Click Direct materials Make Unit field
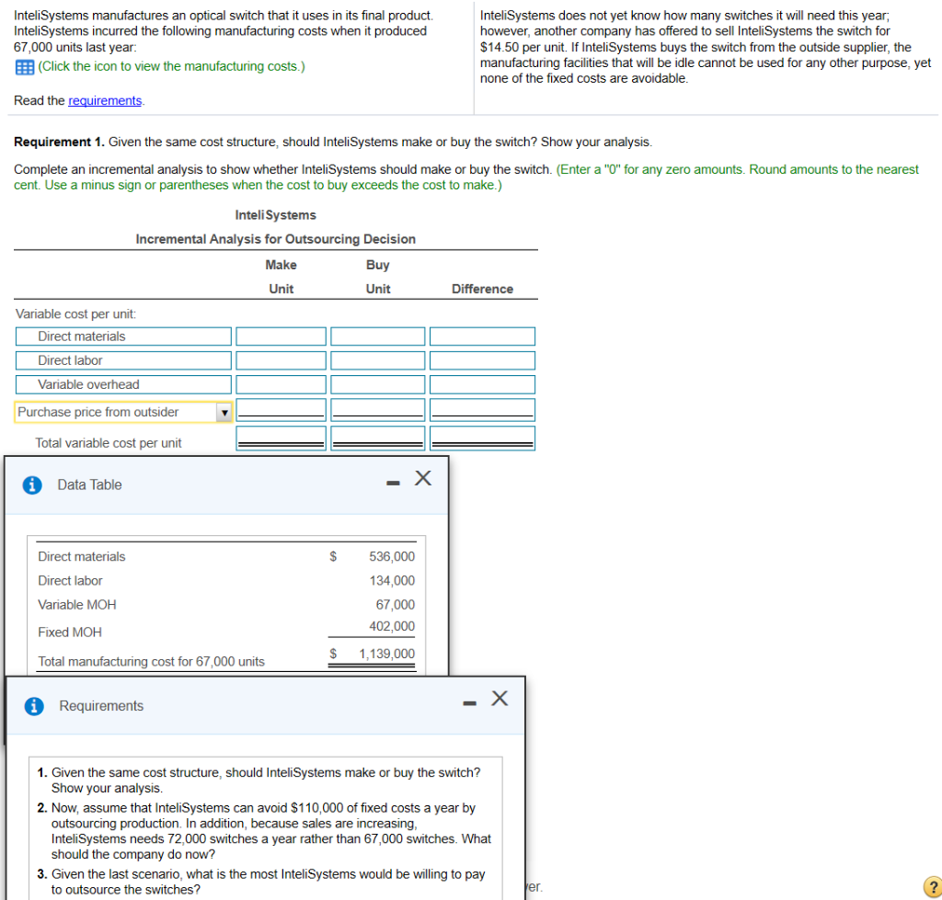 point(281,336)
